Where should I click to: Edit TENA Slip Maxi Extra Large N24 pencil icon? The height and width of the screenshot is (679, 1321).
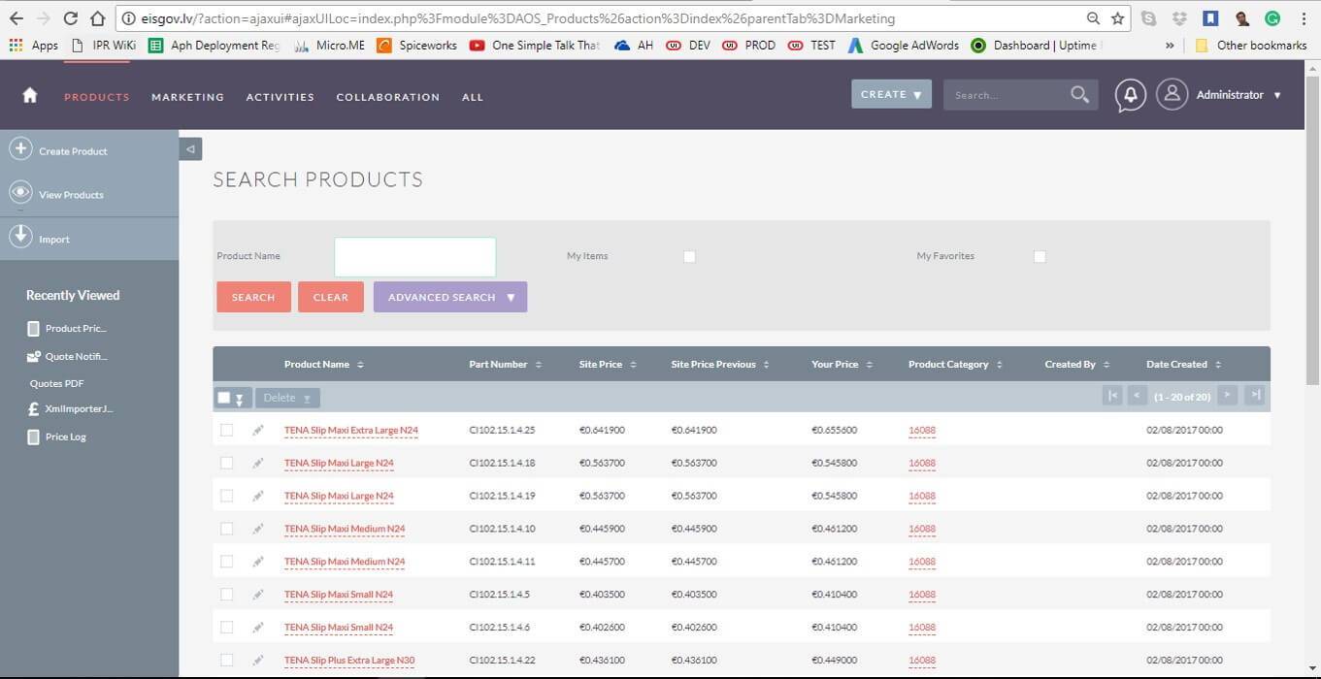click(257, 430)
